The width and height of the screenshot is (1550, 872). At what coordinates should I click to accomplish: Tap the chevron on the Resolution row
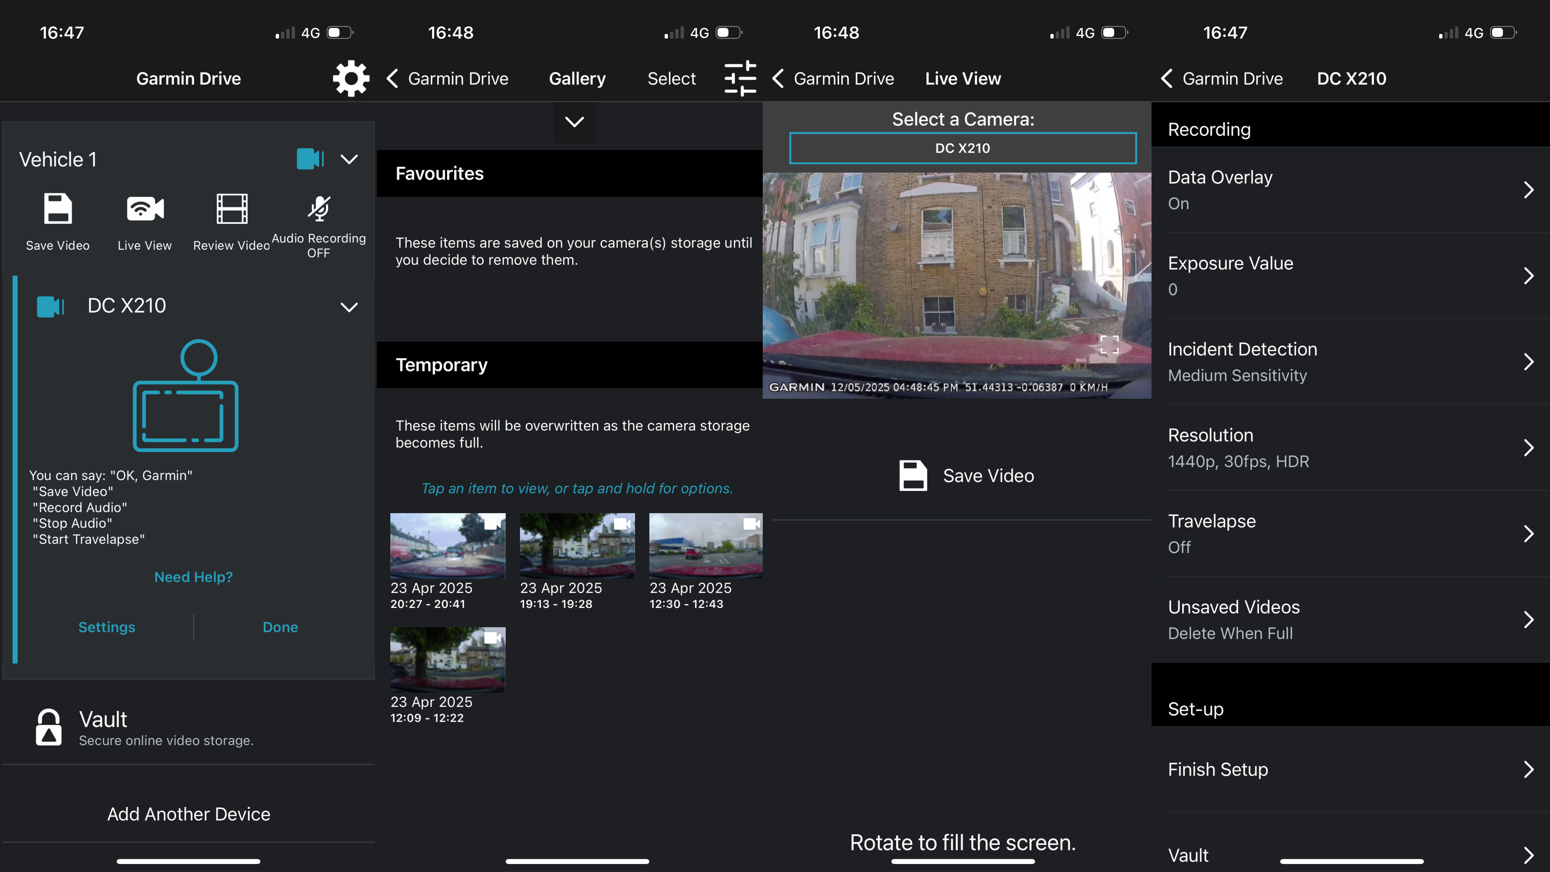(1528, 448)
